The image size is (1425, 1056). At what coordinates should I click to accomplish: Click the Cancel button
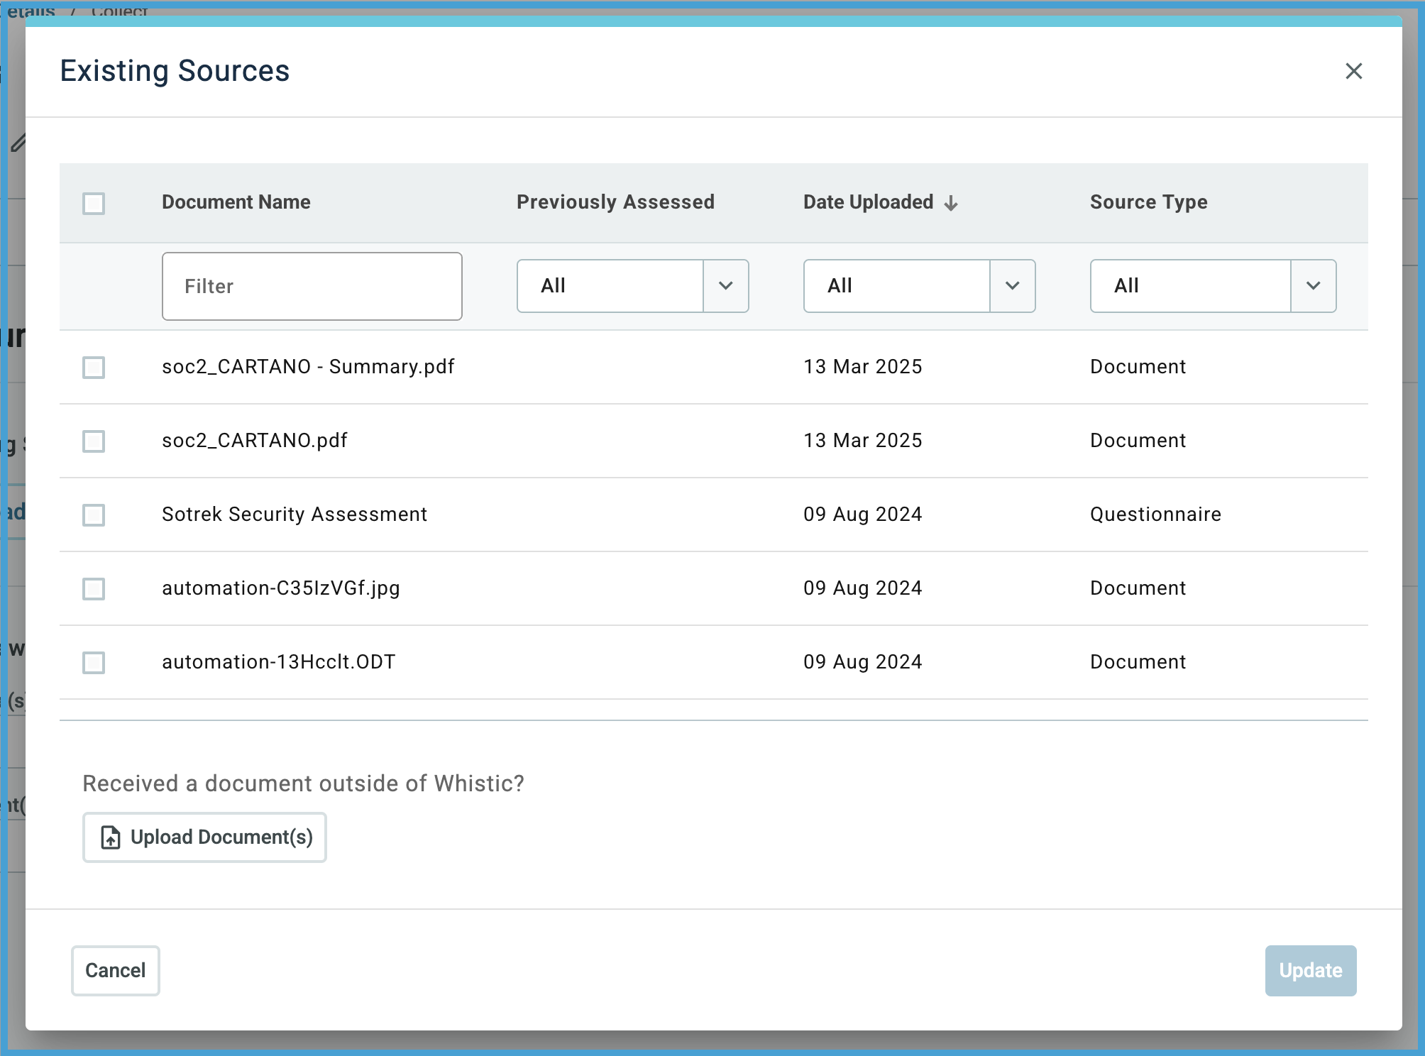[x=114, y=970]
